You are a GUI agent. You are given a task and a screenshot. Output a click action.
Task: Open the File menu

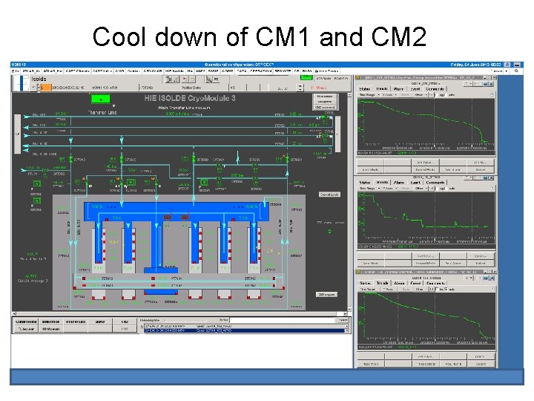click(x=16, y=71)
